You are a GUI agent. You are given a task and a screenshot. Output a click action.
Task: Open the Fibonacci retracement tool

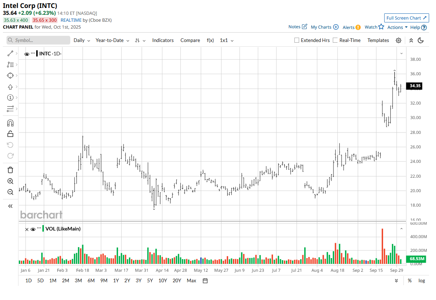tap(10, 64)
